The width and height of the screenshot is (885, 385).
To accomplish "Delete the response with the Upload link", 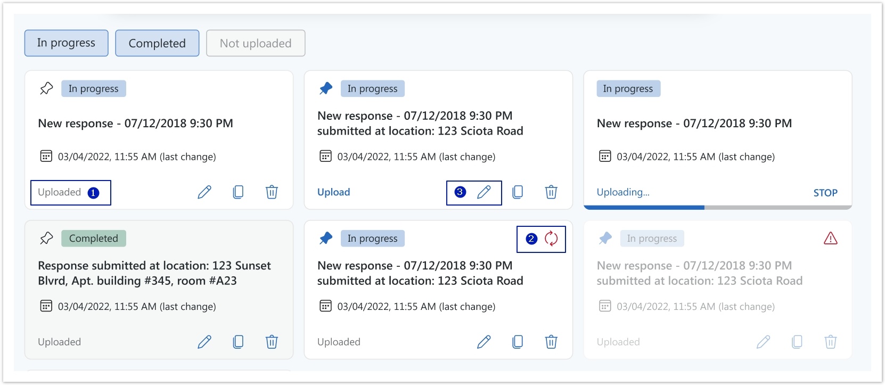I will click(x=551, y=192).
